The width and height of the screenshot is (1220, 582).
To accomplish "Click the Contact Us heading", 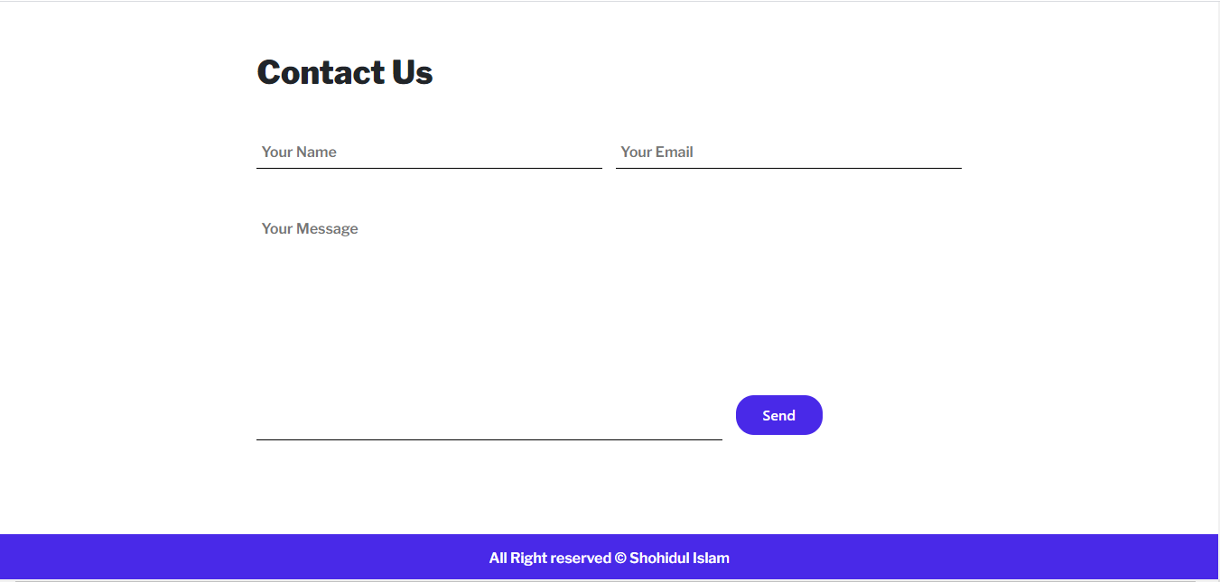I will [344, 72].
